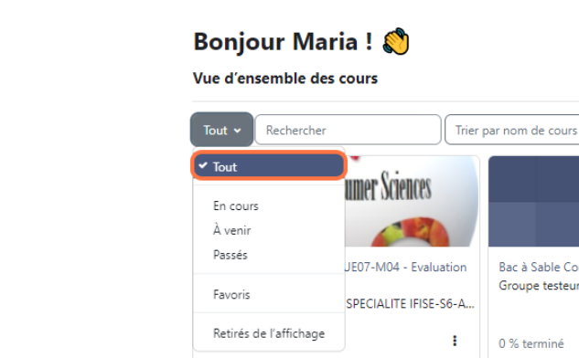The width and height of the screenshot is (579, 358).
Task: Select the highlighted Tout filter option
Action: (269, 166)
